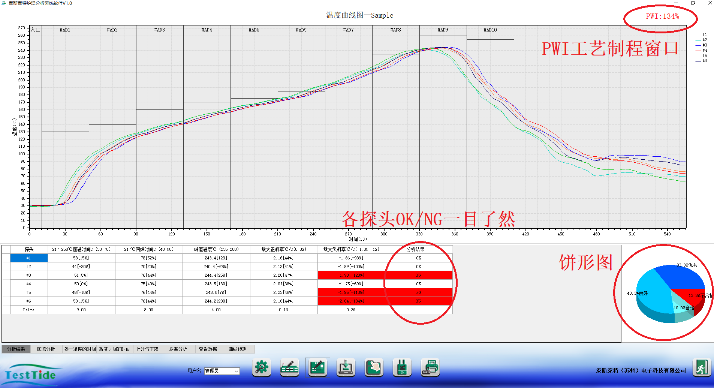Click the circuit board edit icon
The height and width of the screenshot is (388, 714).
click(317, 367)
